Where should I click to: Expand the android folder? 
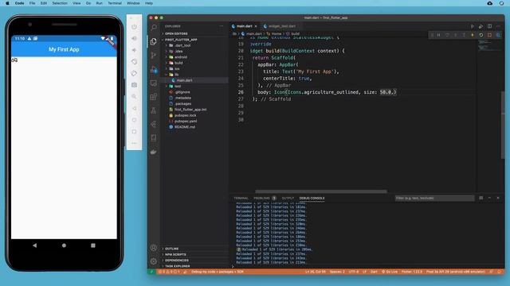click(x=181, y=57)
